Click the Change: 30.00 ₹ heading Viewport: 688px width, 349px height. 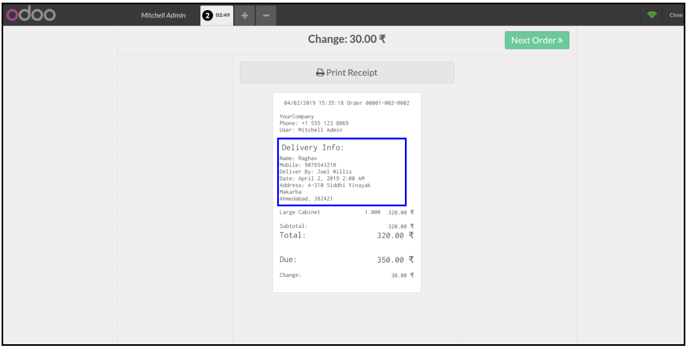click(x=347, y=39)
